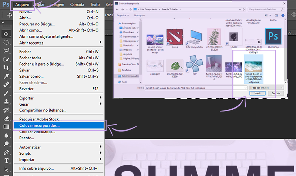The image size is (296, 176).
Task: Open the Arquivo menu
Action: point(22,4)
